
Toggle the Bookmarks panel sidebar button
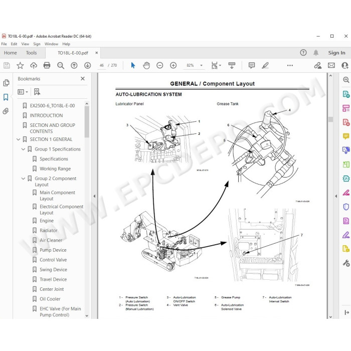tap(6, 97)
